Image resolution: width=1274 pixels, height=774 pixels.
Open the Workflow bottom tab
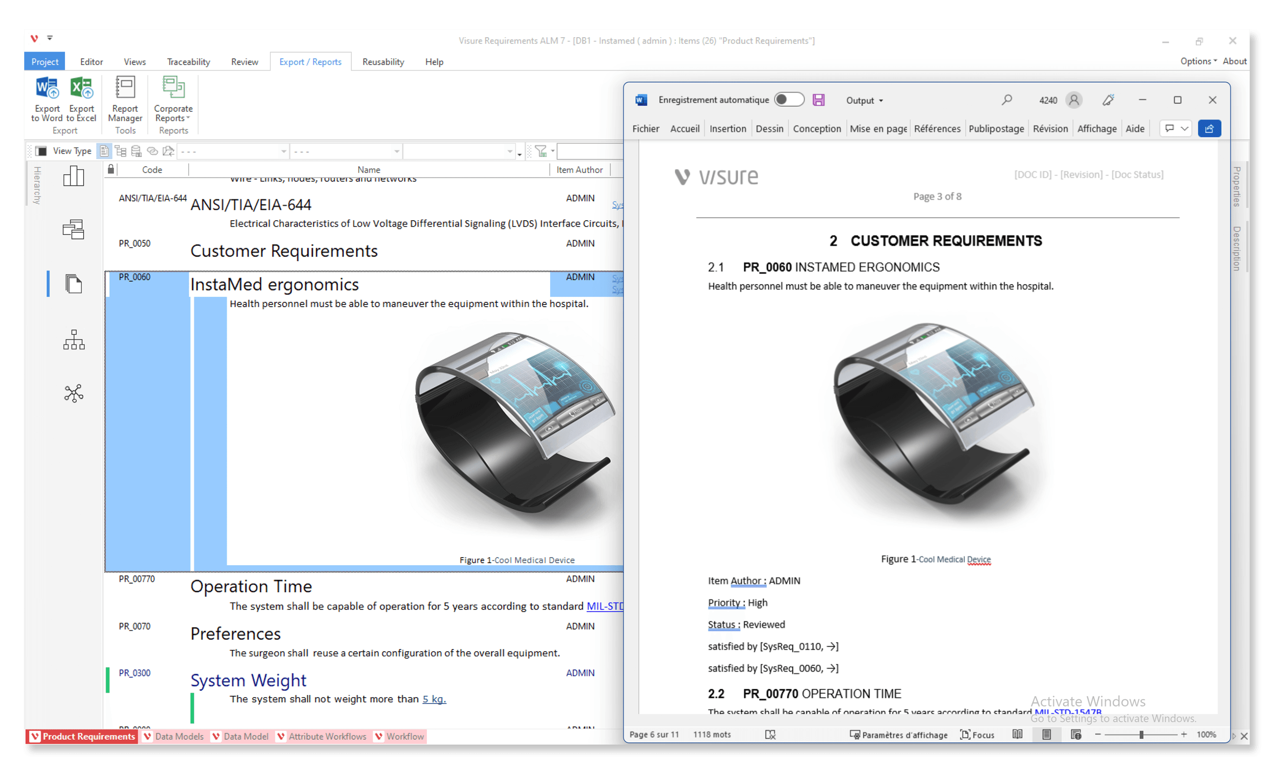click(400, 736)
